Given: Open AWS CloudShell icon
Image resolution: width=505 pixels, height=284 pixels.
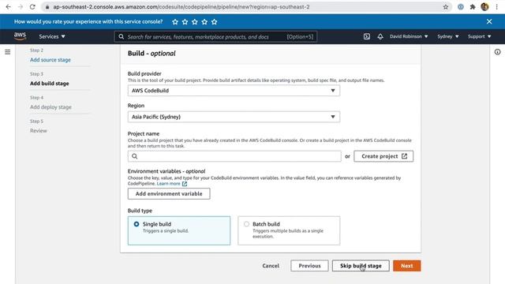Looking at the screenshot, I should coord(366,36).
